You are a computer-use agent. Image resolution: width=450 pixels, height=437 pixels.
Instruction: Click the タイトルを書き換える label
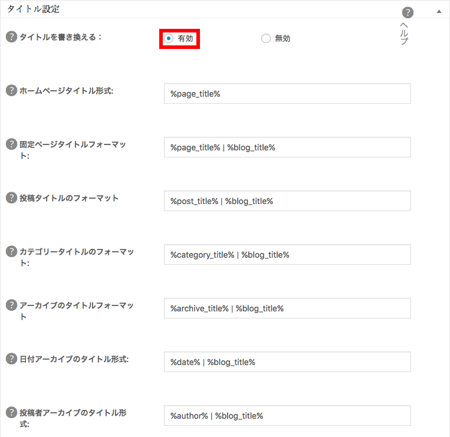click(61, 37)
